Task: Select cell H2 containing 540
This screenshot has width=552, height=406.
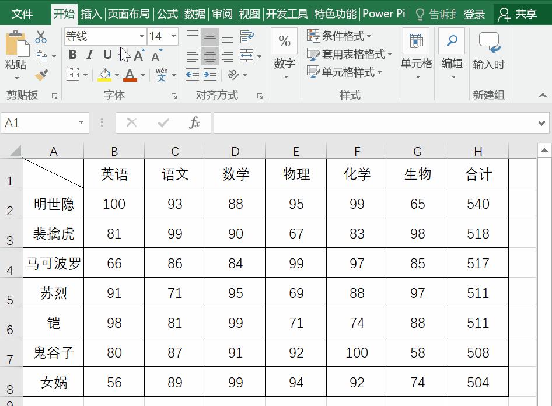Action: pyautogui.click(x=477, y=204)
